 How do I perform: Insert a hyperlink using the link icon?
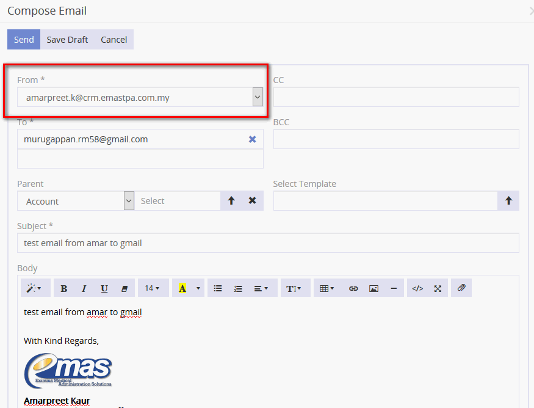point(353,288)
